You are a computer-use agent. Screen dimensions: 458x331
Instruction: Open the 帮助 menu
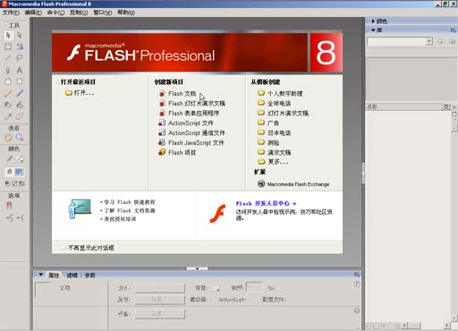[x=126, y=13]
